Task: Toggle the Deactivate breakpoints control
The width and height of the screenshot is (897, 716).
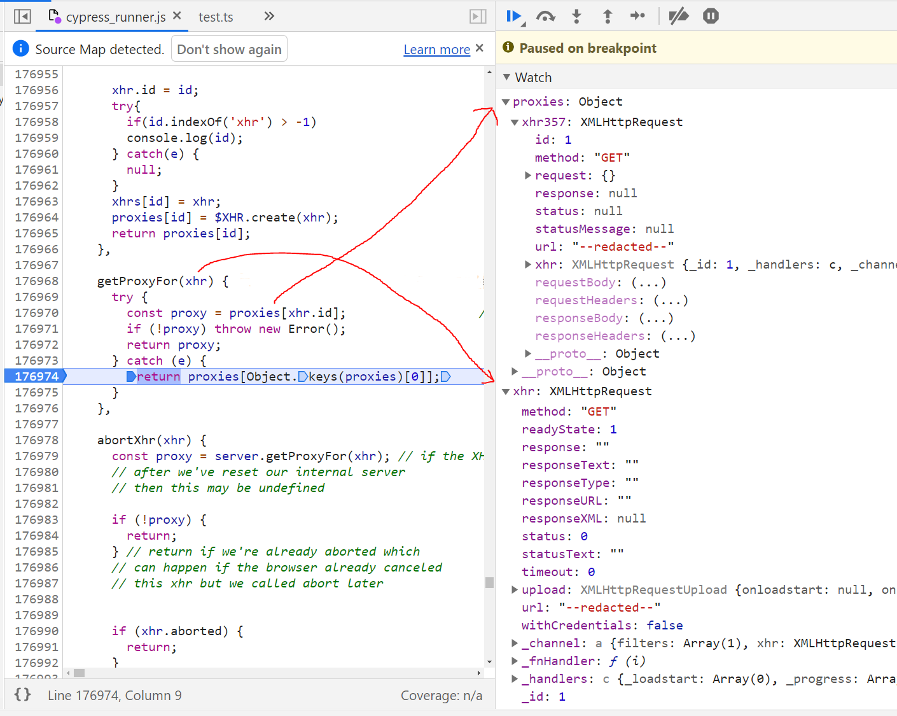Action: (678, 17)
